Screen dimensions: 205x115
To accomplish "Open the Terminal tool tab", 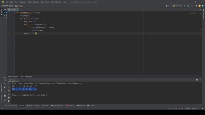I will point(81,106).
